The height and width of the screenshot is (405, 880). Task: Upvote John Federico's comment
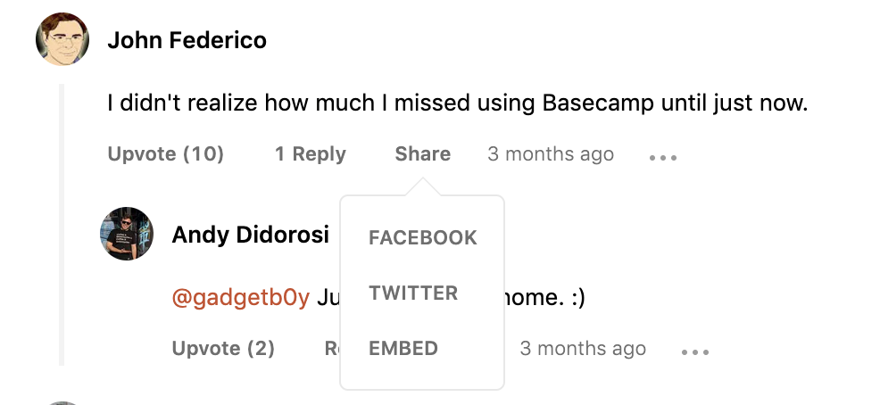click(x=165, y=154)
